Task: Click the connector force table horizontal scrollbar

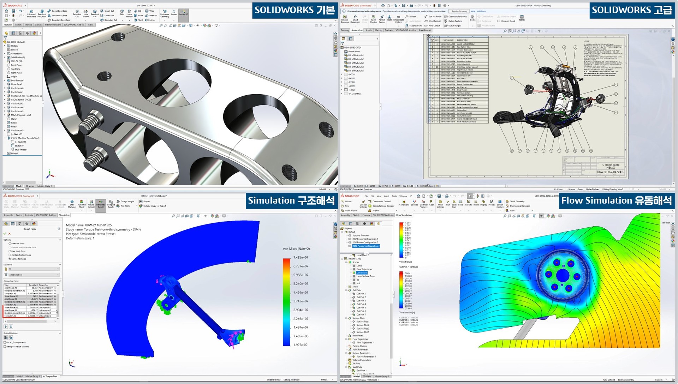Action: (30, 321)
